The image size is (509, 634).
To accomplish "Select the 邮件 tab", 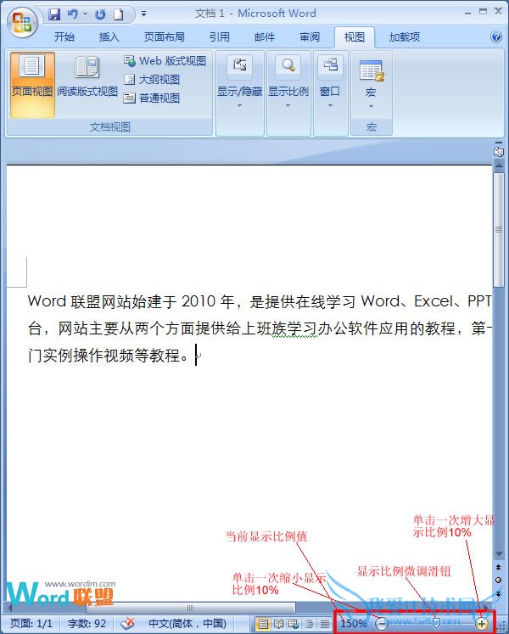I will point(265,37).
